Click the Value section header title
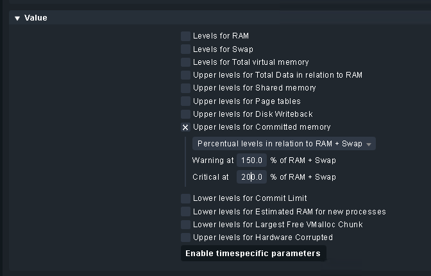This screenshot has height=276, width=431. coord(36,18)
